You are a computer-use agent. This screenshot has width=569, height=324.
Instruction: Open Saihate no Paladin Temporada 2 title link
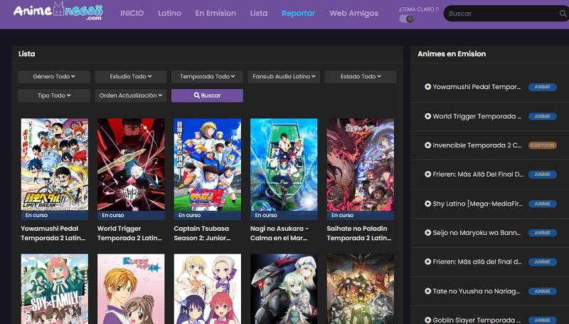pos(359,233)
